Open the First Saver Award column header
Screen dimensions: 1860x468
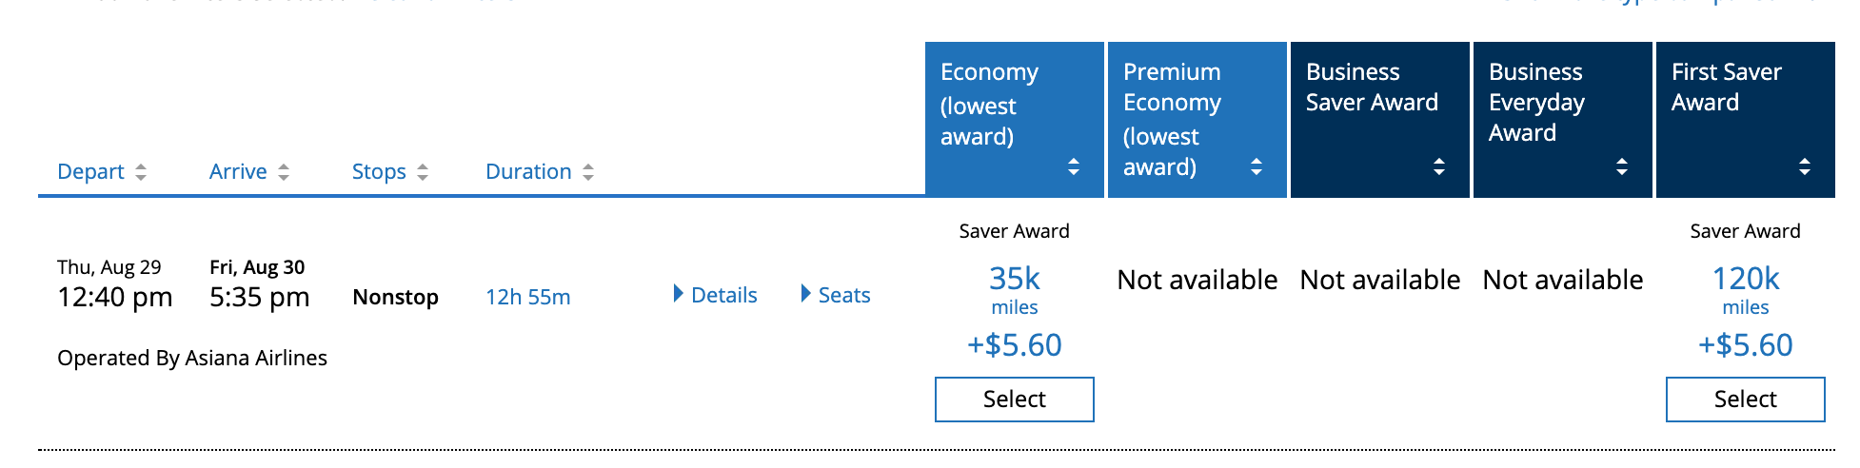1726,87
